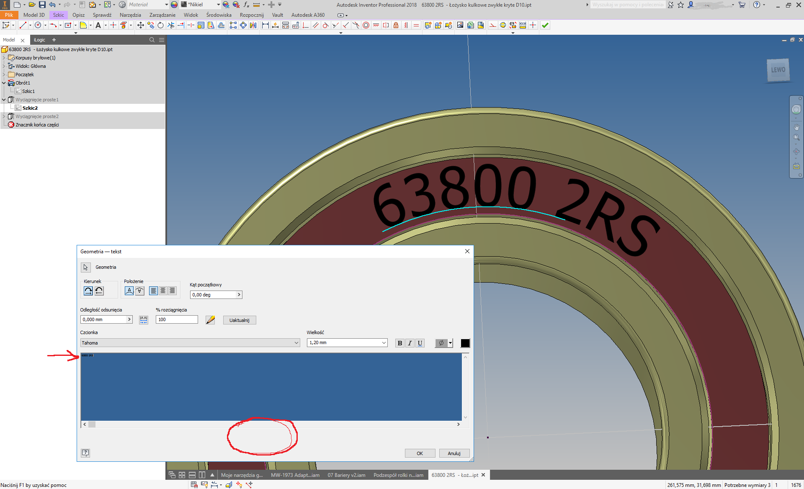Select the Circle sketch tool

point(38,26)
